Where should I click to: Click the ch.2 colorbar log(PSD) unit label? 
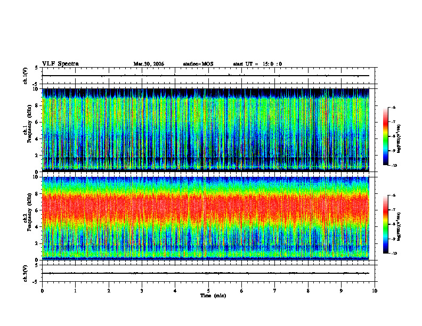tap(399, 226)
